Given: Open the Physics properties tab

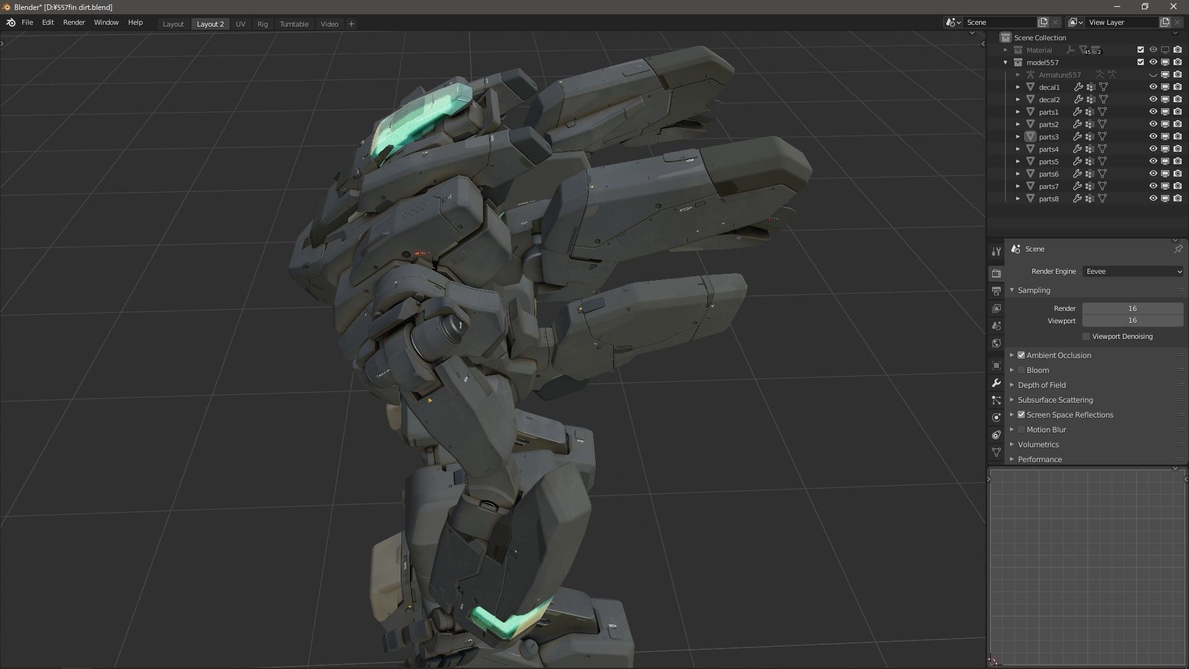Looking at the screenshot, I should click(x=996, y=418).
